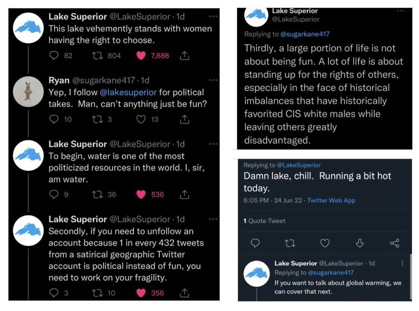The image size is (419, 311).
Task: Open more options menu on Ryan's tweet
Action: [x=212, y=80]
